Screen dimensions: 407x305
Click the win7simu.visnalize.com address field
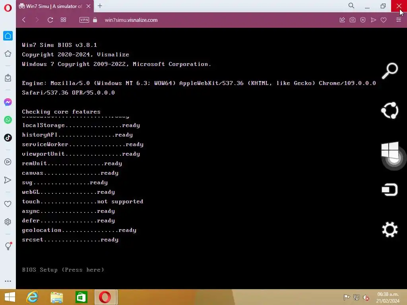131,20
